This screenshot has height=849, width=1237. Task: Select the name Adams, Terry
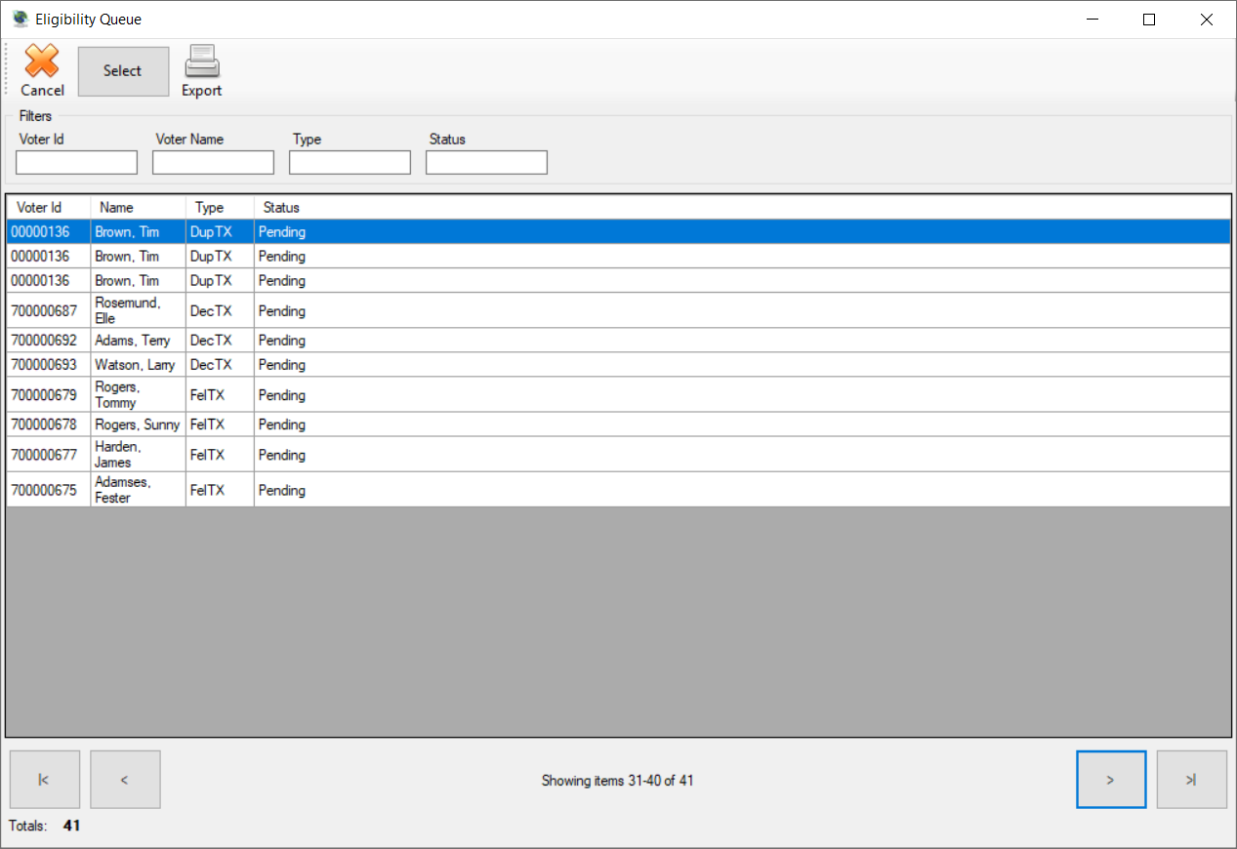[x=139, y=341]
